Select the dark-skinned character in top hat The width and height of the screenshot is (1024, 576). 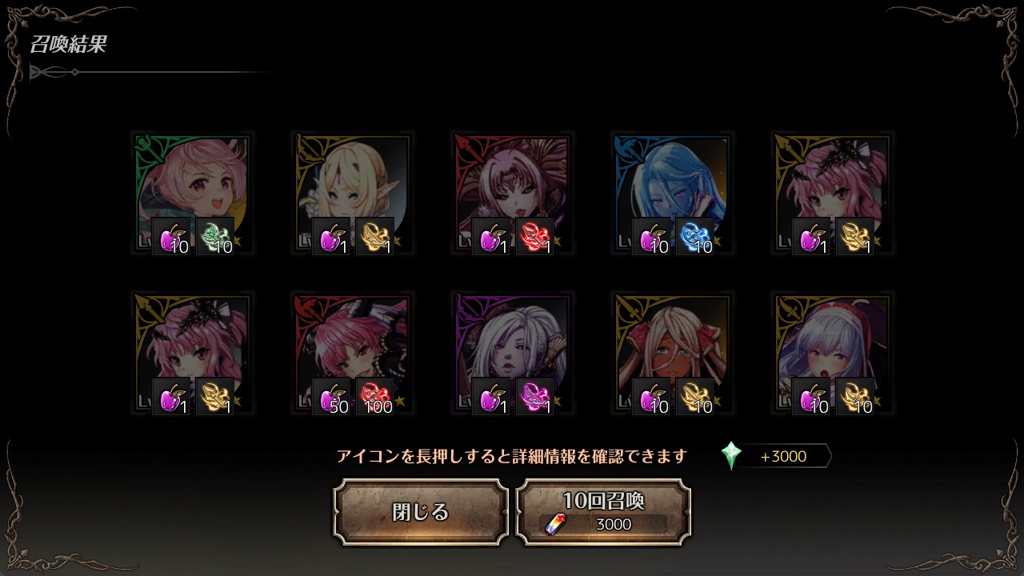[672, 354]
